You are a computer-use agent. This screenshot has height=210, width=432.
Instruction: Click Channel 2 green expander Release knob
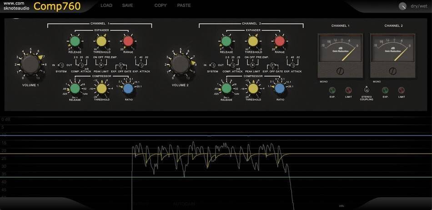[226, 41]
